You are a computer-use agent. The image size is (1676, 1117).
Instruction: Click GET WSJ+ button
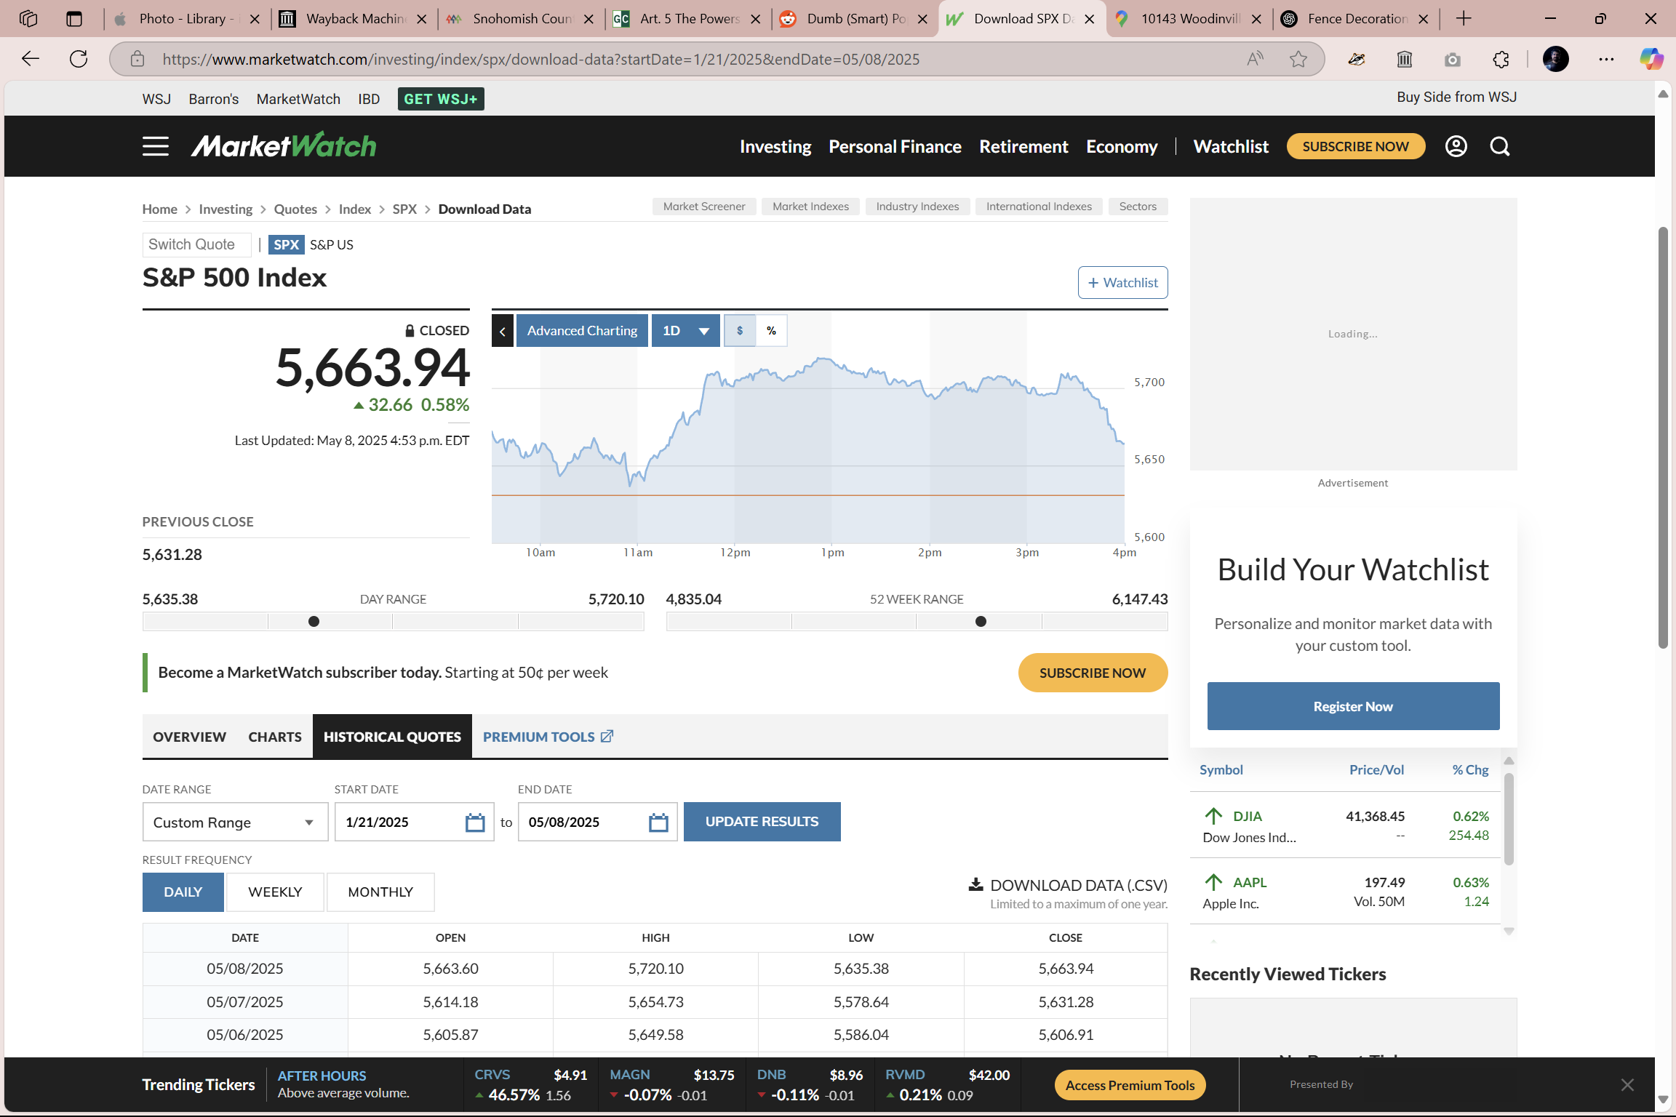[x=441, y=99]
